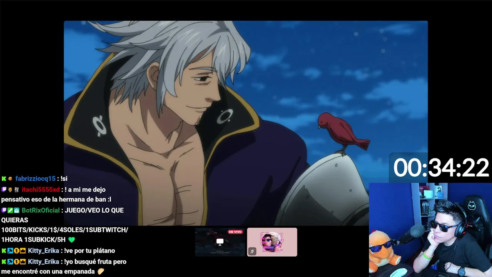
Task: Click the streamer webcam overlay
Action: coord(430,230)
